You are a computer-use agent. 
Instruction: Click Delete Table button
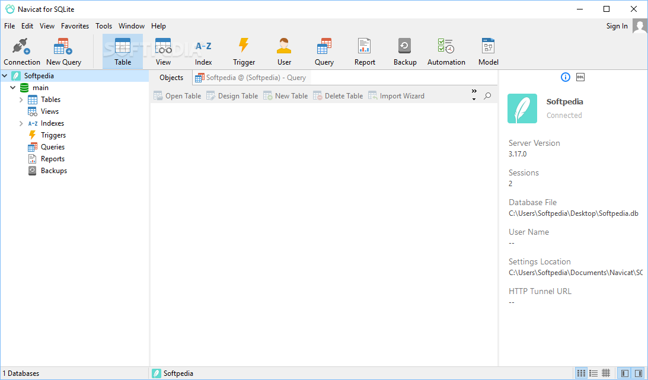coord(338,96)
